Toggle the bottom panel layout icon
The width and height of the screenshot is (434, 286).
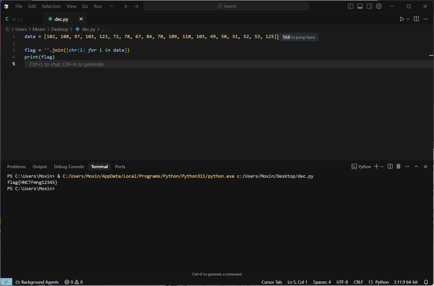(x=360, y=6)
